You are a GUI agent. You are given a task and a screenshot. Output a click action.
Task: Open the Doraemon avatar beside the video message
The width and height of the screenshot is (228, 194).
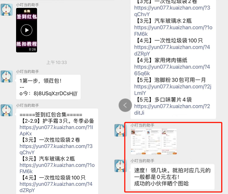pyautogui.click(x=6, y=10)
